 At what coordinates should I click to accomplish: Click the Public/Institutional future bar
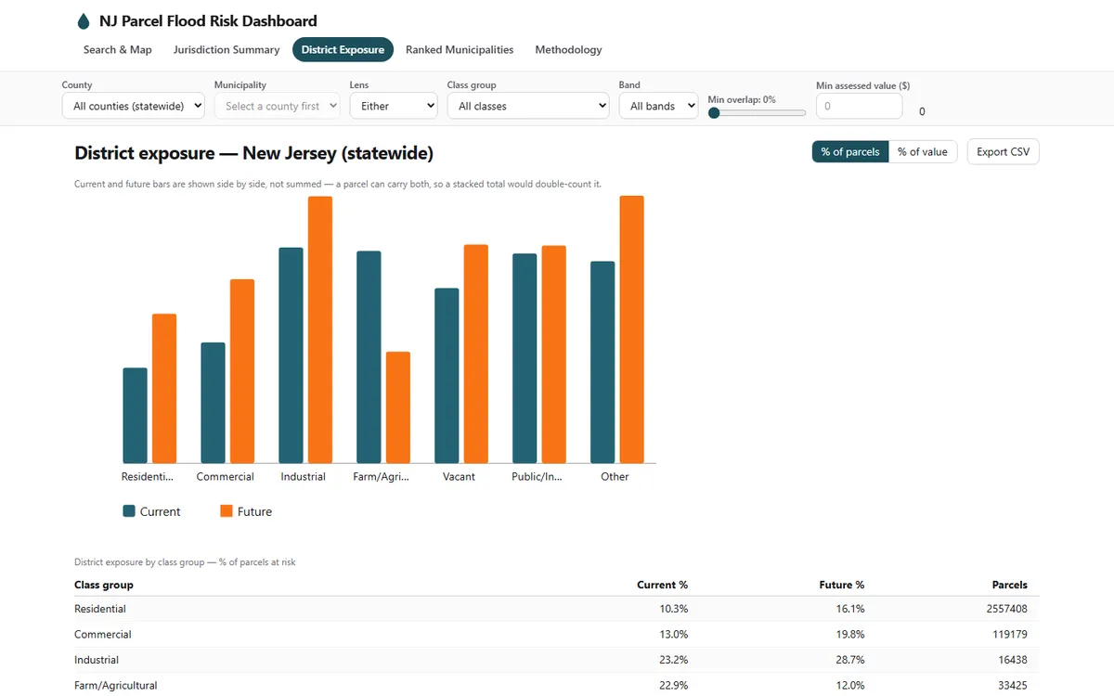point(554,354)
